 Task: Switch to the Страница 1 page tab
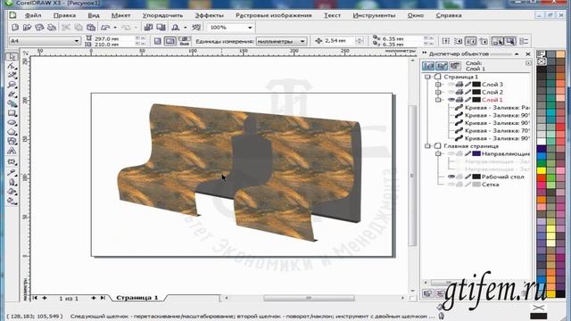[137, 298]
